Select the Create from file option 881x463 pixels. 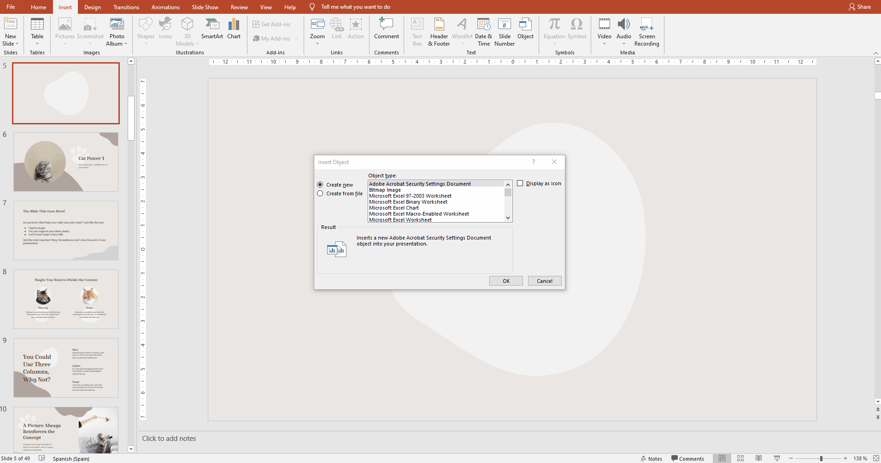click(x=320, y=193)
